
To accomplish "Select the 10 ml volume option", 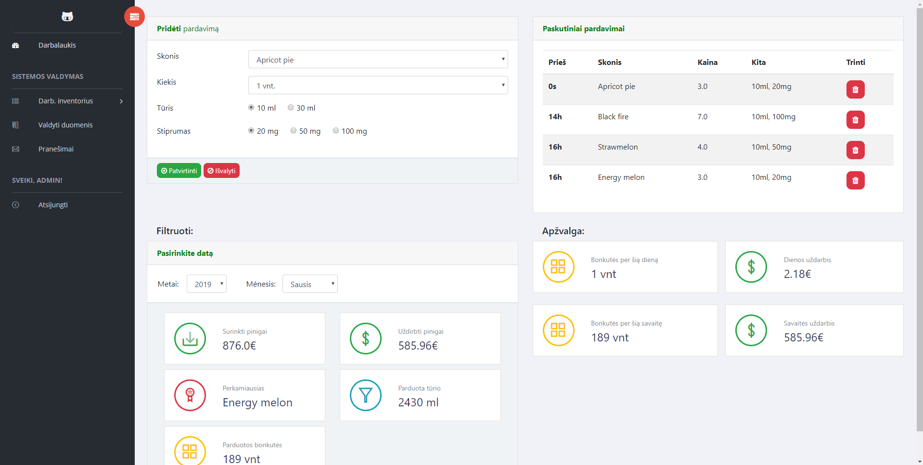I will [251, 108].
